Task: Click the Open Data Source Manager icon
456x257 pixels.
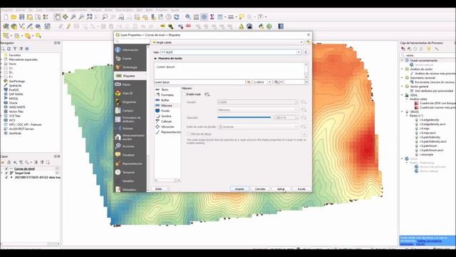Action: tap(6, 26)
